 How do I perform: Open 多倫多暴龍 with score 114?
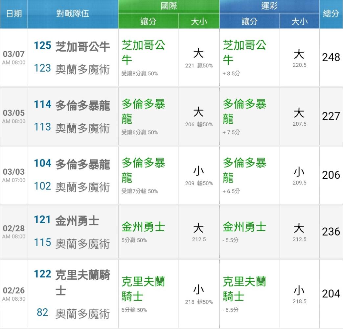tap(72, 105)
